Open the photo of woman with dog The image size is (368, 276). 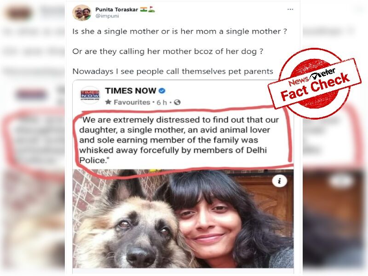(183, 218)
